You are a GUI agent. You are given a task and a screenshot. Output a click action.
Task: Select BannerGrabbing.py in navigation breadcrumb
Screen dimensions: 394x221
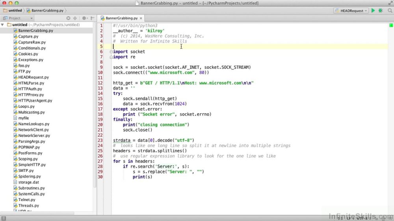pos(45,11)
